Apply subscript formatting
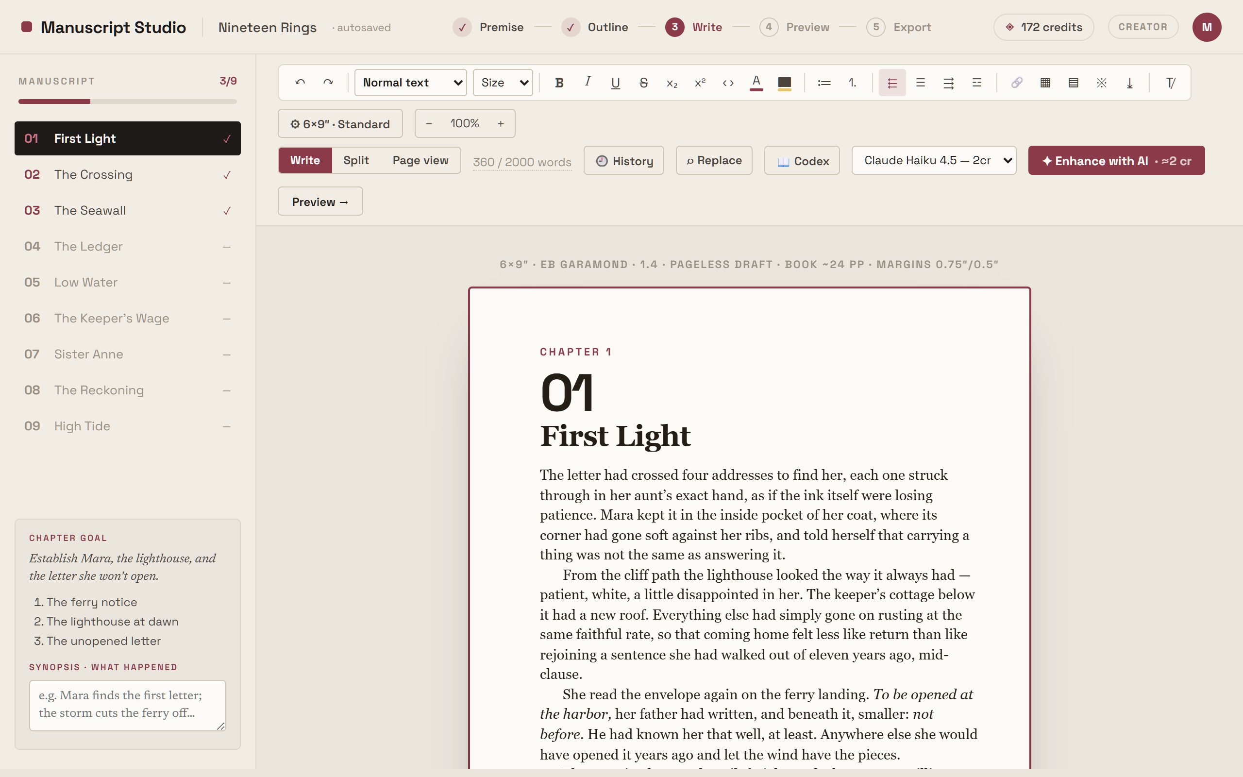The width and height of the screenshot is (1243, 777). click(x=672, y=82)
